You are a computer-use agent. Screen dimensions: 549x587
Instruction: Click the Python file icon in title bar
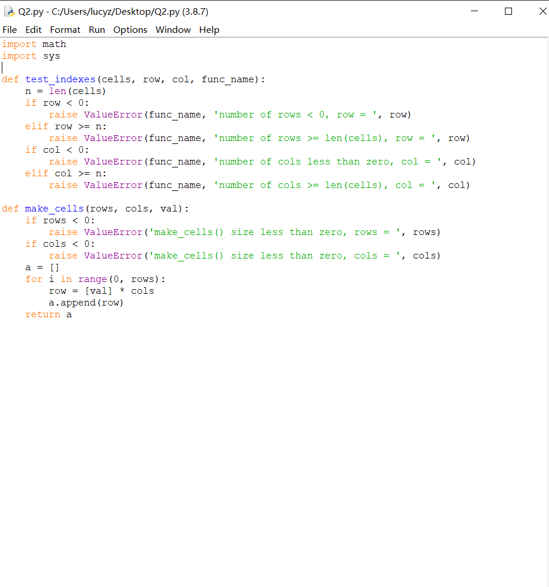pos(9,12)
